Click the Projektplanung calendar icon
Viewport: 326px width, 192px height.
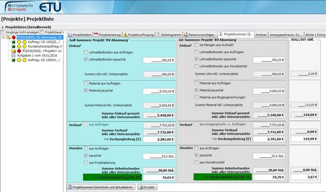(96, 34)
